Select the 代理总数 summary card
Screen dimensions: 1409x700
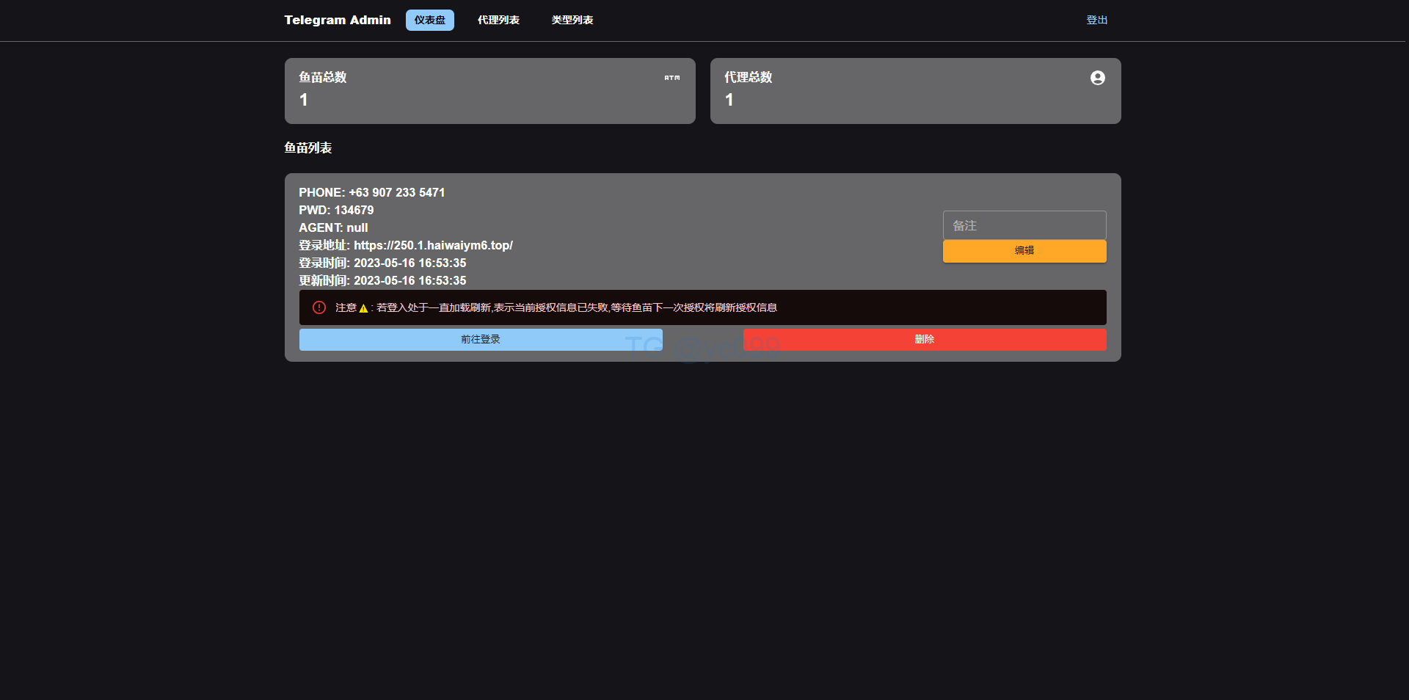(915, 91)
